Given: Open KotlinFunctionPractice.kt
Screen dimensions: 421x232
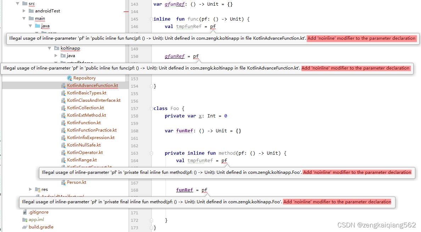Looking at the screenshot, I should click(x=92, y=130).
